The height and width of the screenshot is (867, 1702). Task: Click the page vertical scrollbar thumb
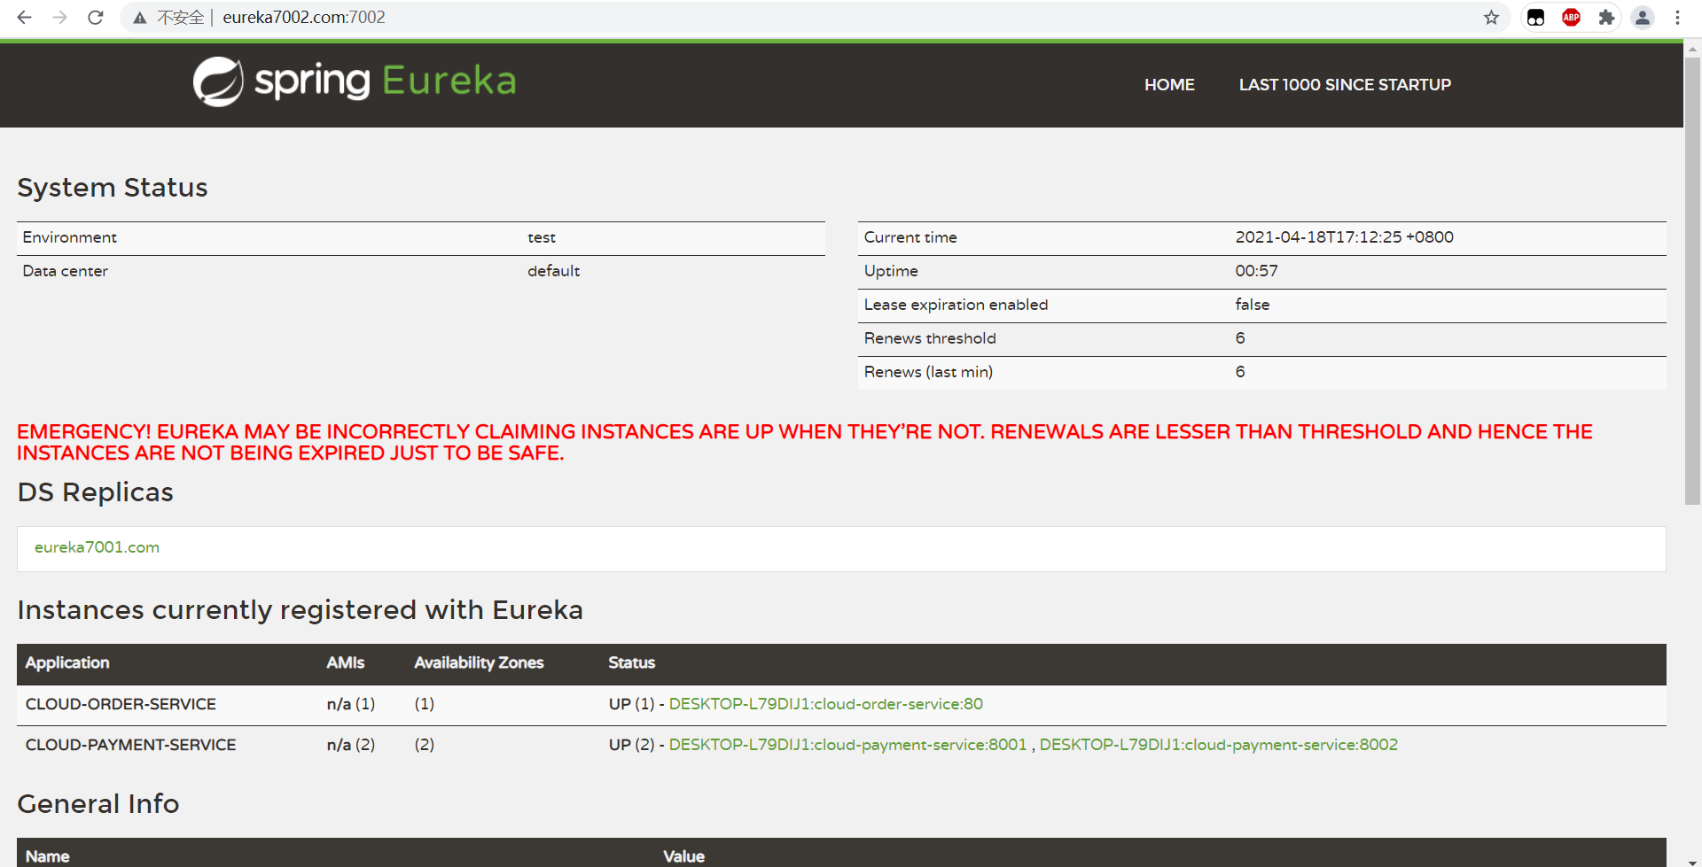[1692, 282]
